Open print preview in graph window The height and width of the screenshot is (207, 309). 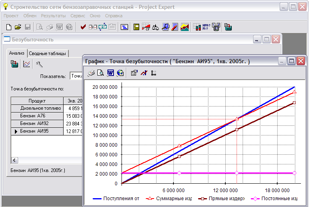pyautogui.click(x=101, y=73)
